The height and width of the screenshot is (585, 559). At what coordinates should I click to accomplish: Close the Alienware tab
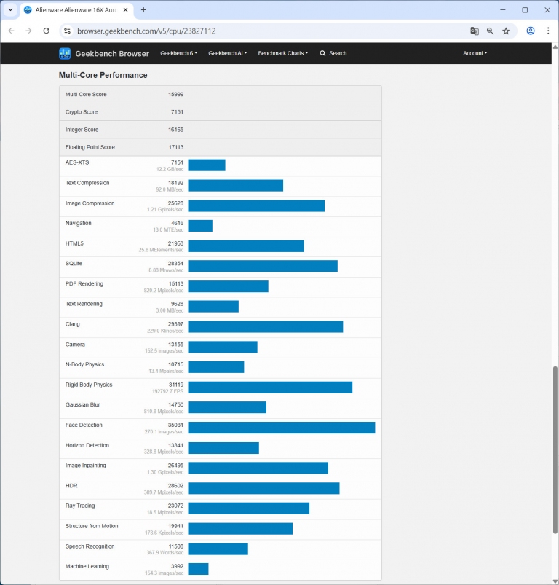click(126, 10)
